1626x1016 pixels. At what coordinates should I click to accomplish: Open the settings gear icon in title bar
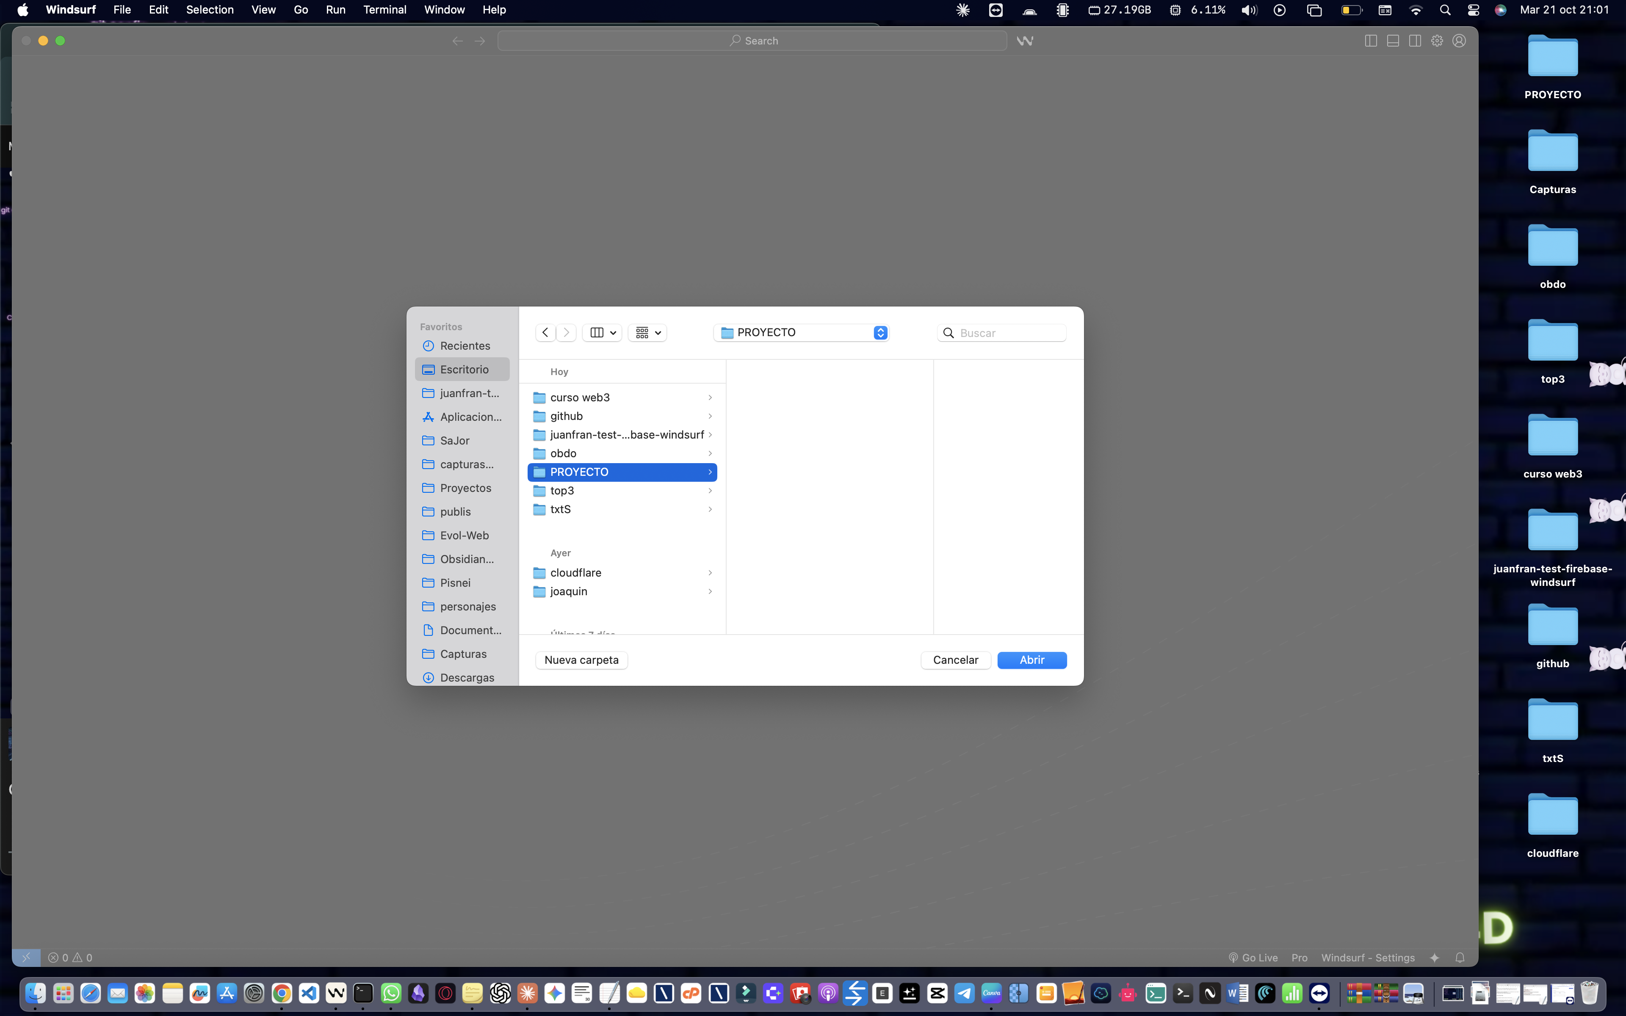[1437, 41]
